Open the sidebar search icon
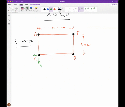Screen dimensions: 125x107 [9, 20]
